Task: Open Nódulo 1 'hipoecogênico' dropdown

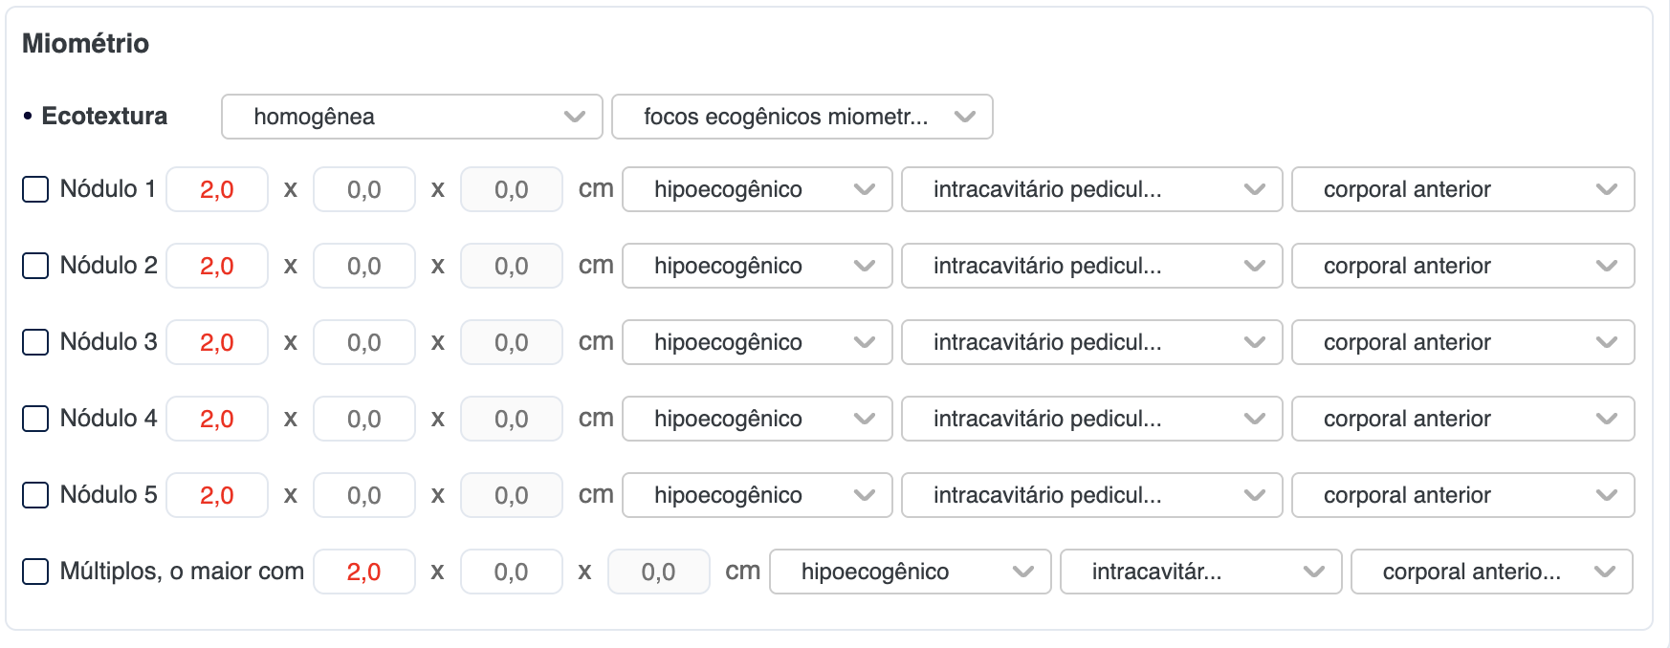Action: click(757, 189)
